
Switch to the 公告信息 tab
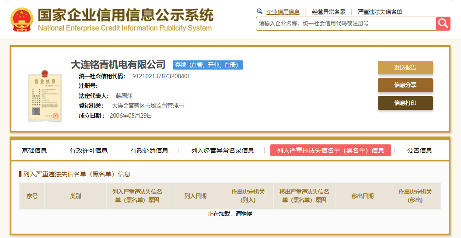tap(419, 150)
